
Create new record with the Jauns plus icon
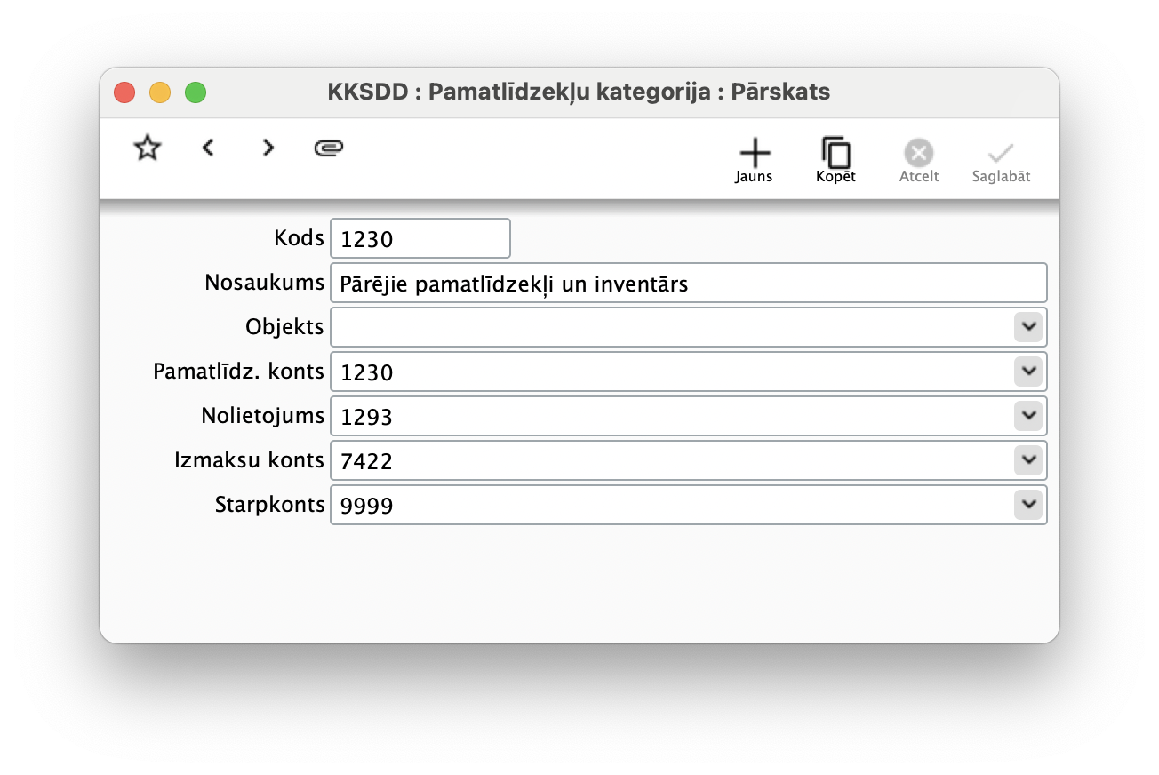754,151
